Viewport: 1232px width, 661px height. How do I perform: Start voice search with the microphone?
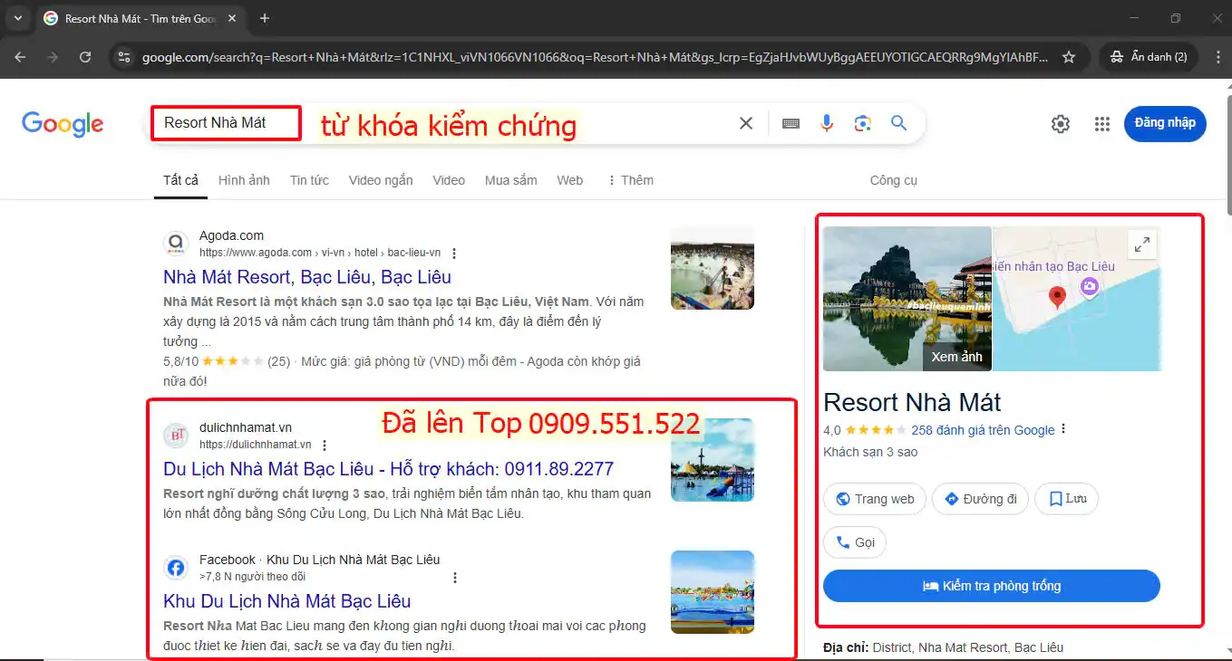pos(827,123)
